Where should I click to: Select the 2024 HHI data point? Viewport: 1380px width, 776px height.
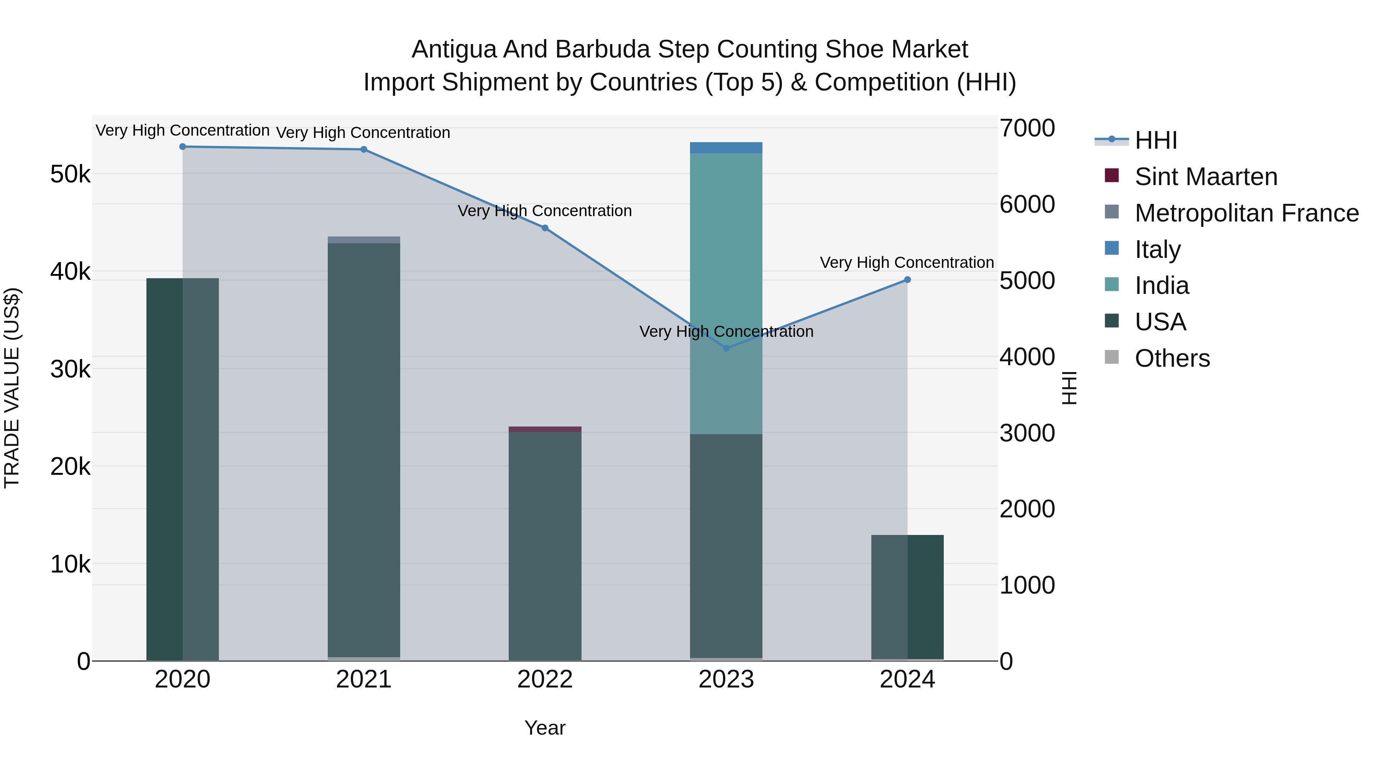pos(907,280)
